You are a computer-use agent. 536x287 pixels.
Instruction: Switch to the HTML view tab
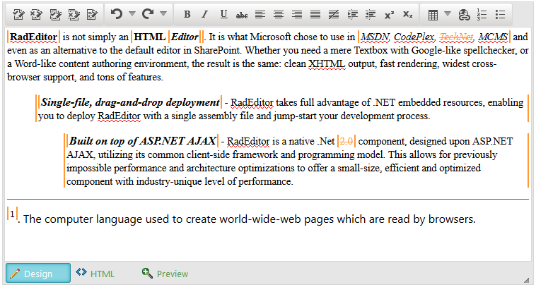coord(95,274)
